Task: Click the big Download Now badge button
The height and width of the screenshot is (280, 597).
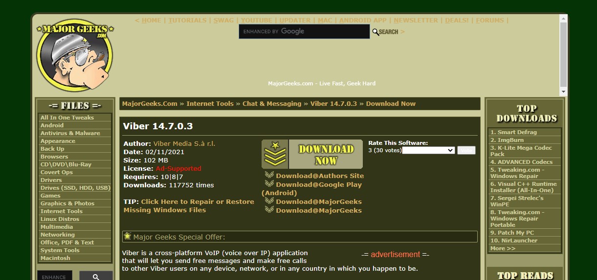Action: click(x=312, y=154)
